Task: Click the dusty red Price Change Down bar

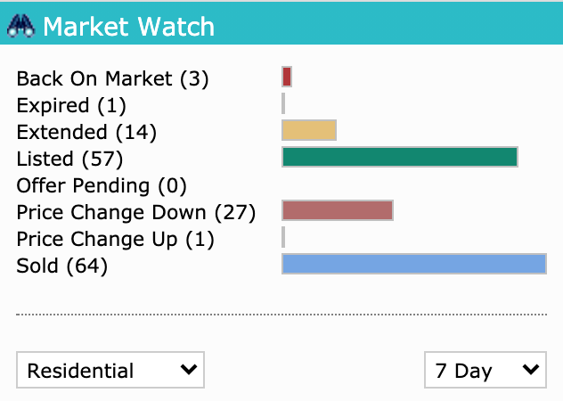Action: click(x=338, y=210)
